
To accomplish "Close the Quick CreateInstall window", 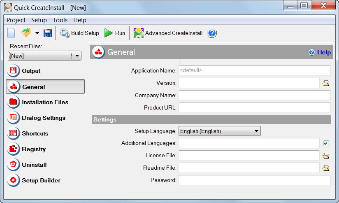I will pos(323,6).
